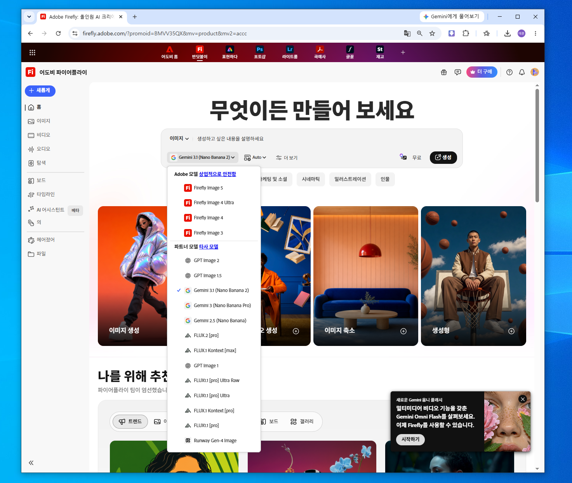The width and height of the screenshot is (572, 483).
Task: Click the 생성 generate button
Action: pos(443,157)
